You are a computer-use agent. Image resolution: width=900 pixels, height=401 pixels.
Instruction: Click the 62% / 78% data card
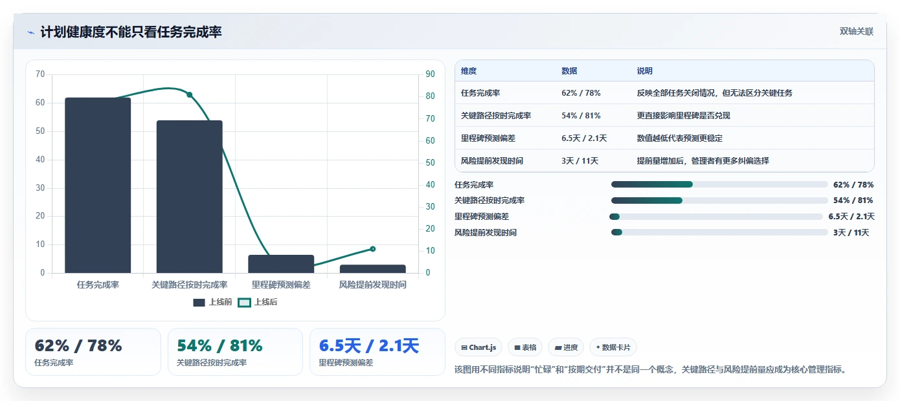click(93, 352)
